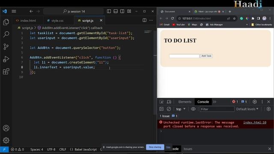Go back in Chrome browser

coord(161,18)
